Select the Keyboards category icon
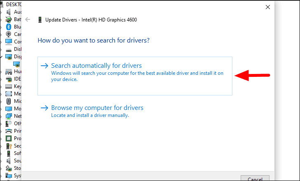 8,86
